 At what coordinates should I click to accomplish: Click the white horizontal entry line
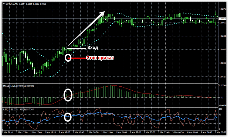point(77,48)
